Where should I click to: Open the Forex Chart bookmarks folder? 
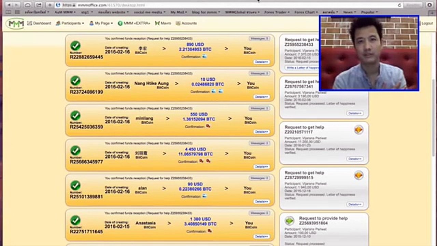(x=306, y=12)
